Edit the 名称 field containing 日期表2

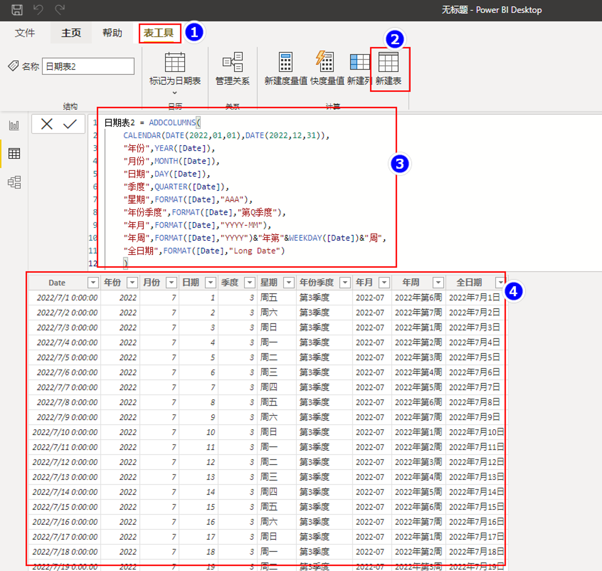(x=88, y=66)
